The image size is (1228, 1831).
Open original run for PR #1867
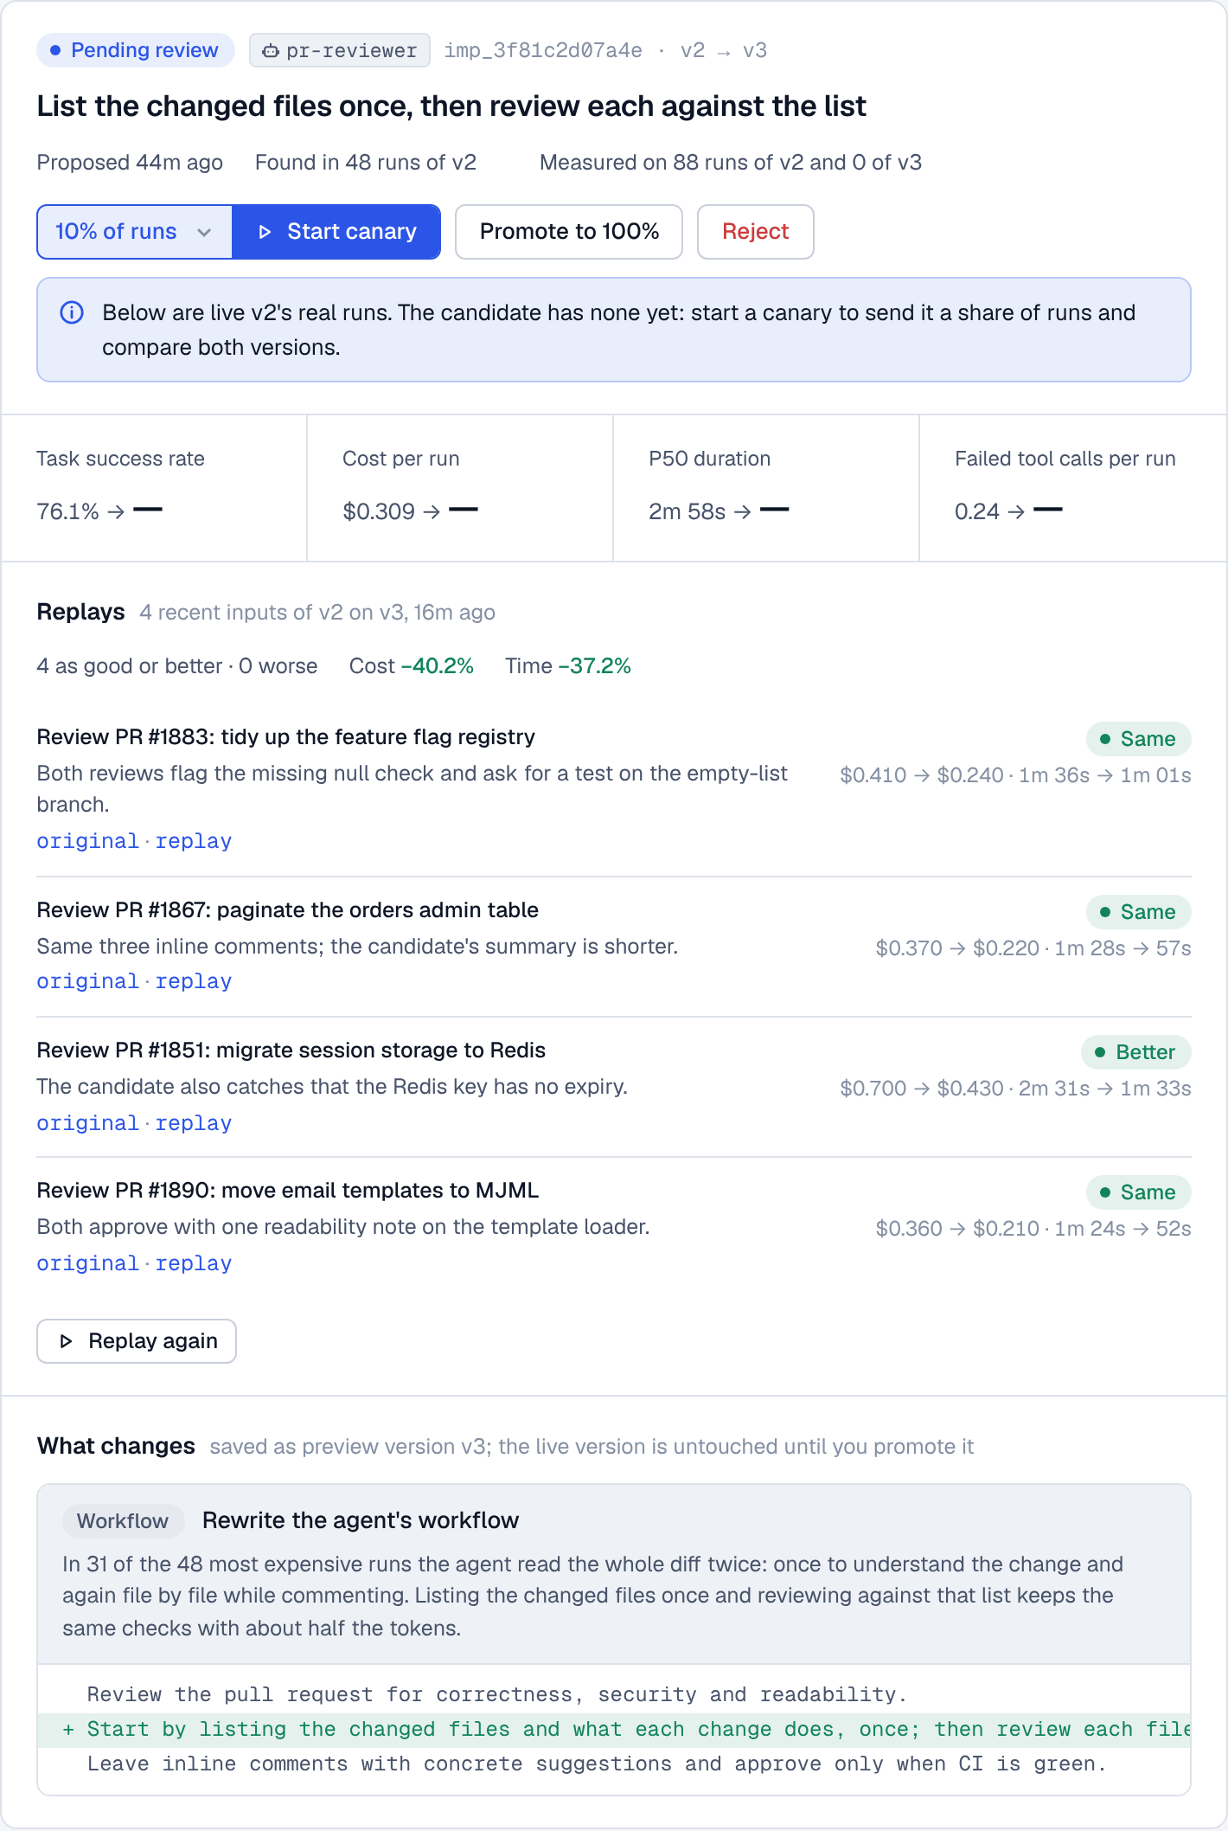87,981
